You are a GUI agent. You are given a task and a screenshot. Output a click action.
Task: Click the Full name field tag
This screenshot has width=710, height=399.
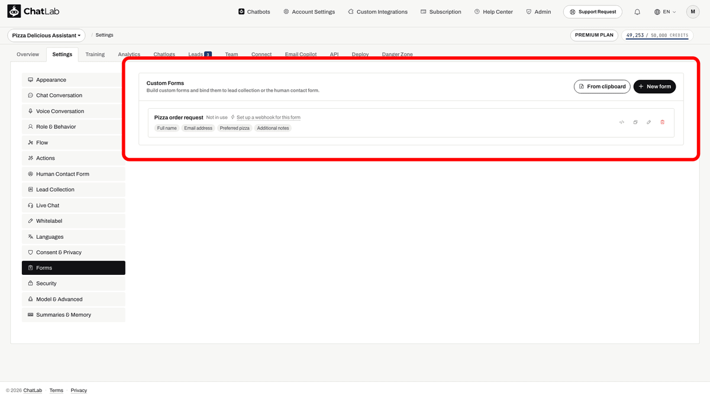[x=167, y=128]
